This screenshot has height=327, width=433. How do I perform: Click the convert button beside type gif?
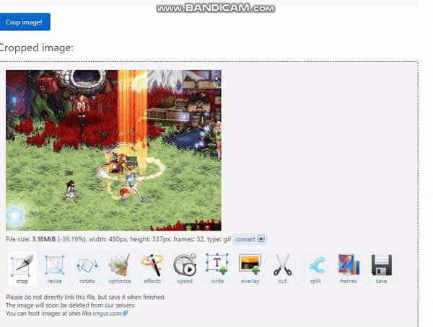(x=250, y=239)
